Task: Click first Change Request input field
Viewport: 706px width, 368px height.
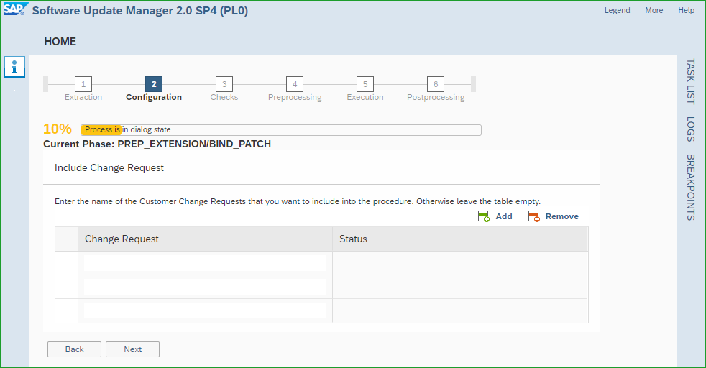Action: tap(206, 263)
